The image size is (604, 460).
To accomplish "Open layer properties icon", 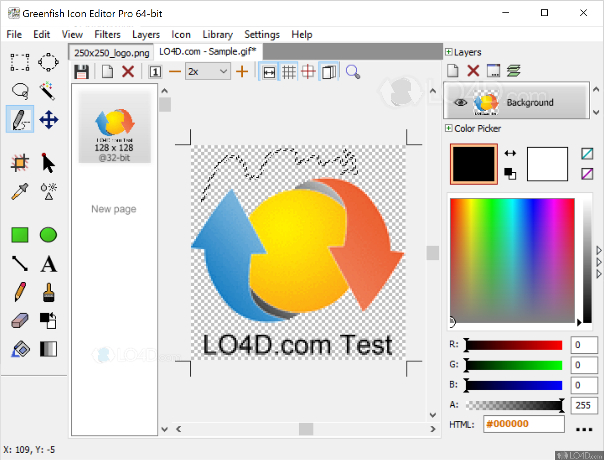I will pyautogui.click(x=493, y=71).
